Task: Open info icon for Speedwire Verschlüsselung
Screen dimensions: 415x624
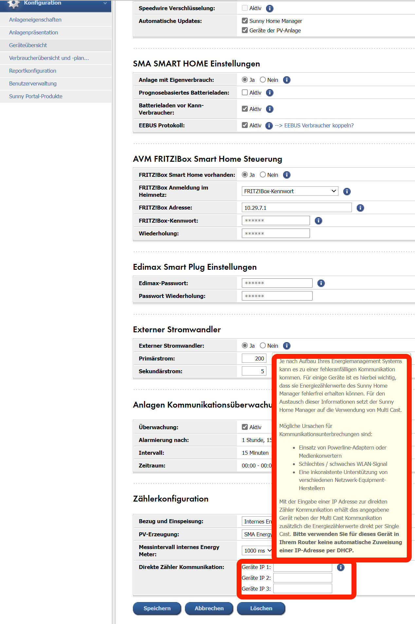Action: tap(270, 9)
